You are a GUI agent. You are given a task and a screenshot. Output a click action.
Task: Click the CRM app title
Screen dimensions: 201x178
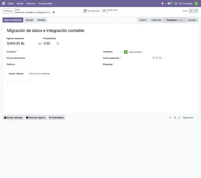point(10,3)
